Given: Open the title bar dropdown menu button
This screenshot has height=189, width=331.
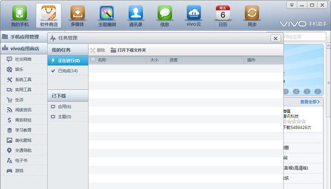Looking at the screenshot, I should pos(292,5).
